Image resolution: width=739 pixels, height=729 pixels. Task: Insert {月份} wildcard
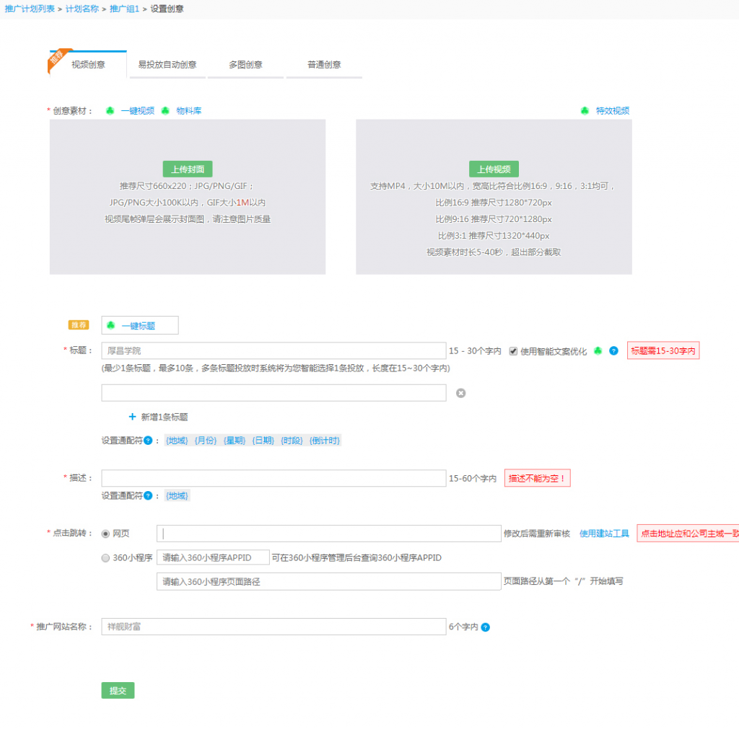206,441
